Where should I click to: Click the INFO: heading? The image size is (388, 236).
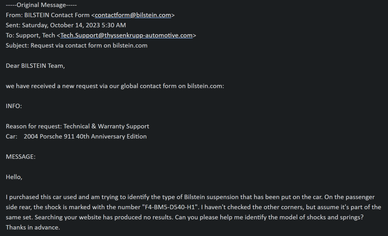14,106
